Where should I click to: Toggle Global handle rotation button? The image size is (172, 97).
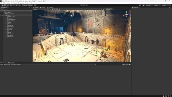[x=30, y=5]
